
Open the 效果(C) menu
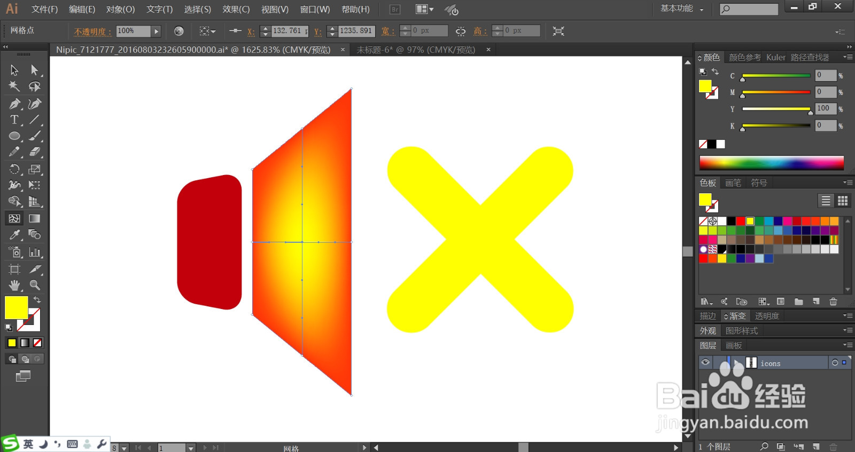click(x=236, y=10)
